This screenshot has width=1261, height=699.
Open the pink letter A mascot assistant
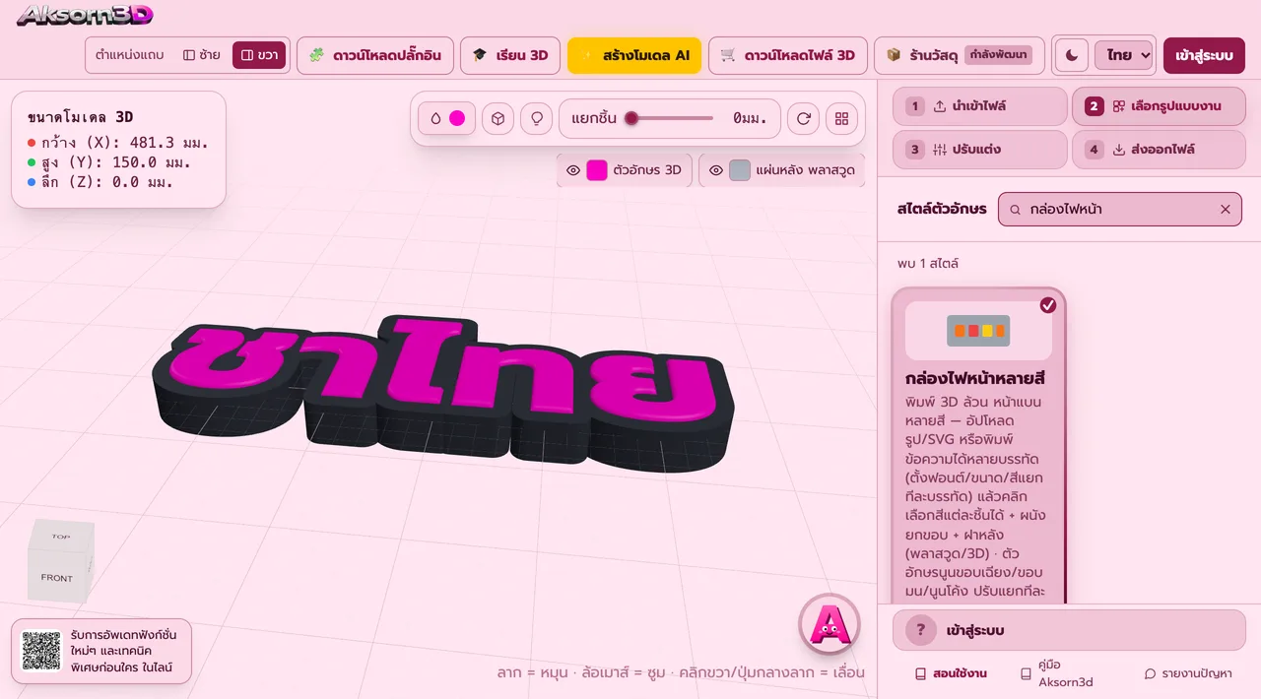830,622
